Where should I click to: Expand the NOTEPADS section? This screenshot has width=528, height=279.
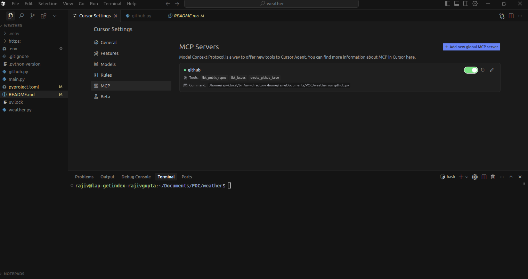[x=34, y=274]
